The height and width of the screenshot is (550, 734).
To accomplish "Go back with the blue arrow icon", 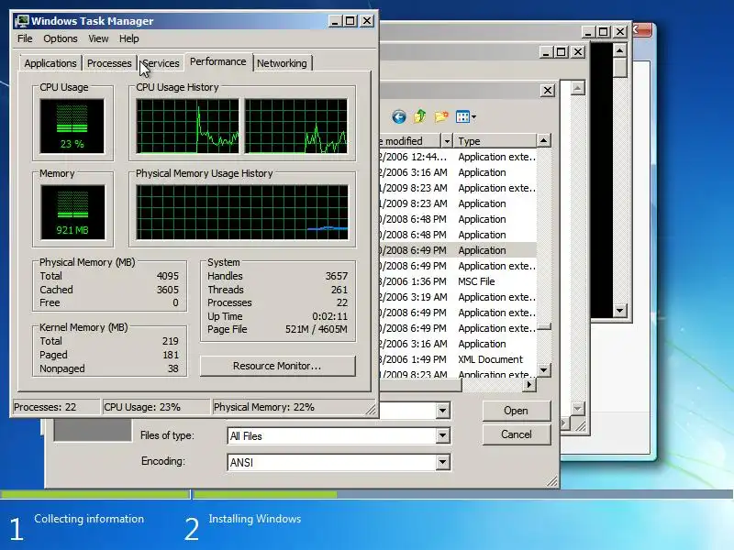I will (x=399, y=116).
